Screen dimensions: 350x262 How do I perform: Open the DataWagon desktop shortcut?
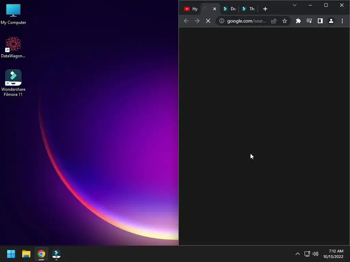pyautogui.click(x=13, y=47)
